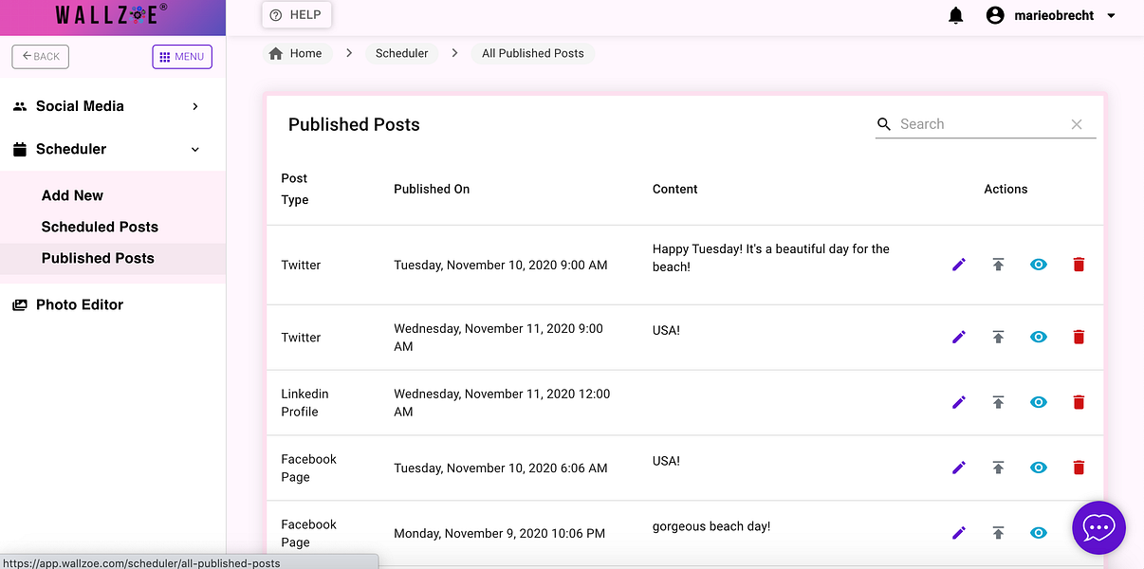1144x569 pixels.
Task: Edit the gorgeous beach day post
Action: 959,533
